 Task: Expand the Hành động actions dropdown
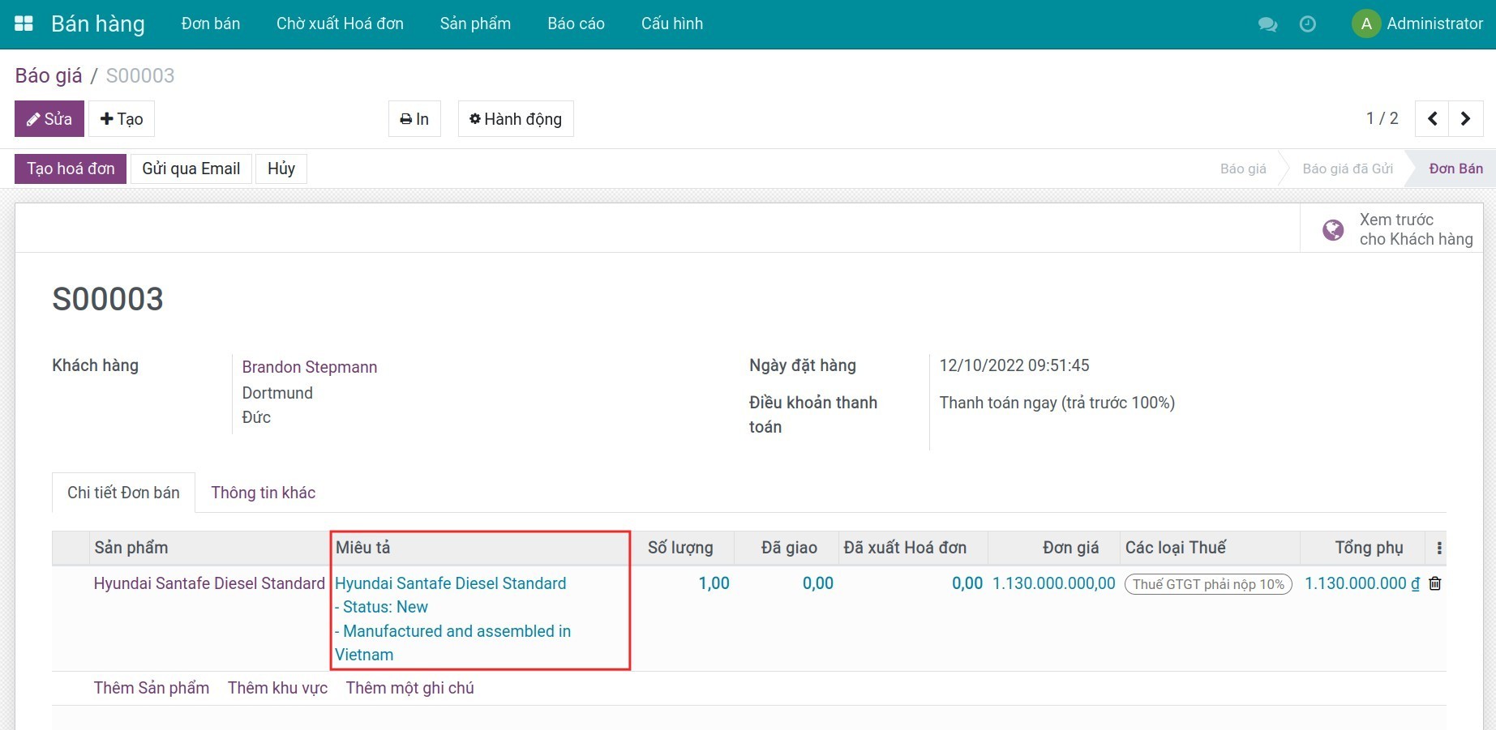click(516, 119)
